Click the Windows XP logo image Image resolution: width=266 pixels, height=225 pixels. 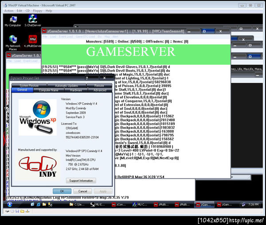click(38, 117)
